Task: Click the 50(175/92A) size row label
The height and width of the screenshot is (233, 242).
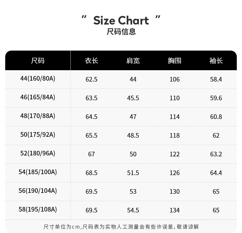Action: pos(38,135)
